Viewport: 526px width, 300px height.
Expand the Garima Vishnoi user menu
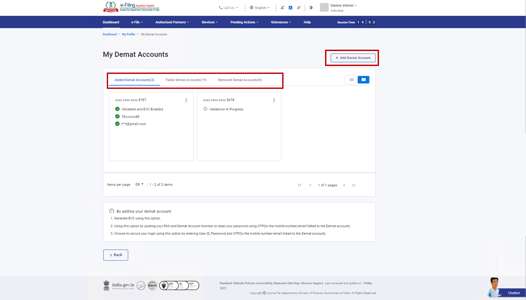click(x=343, y=6)
